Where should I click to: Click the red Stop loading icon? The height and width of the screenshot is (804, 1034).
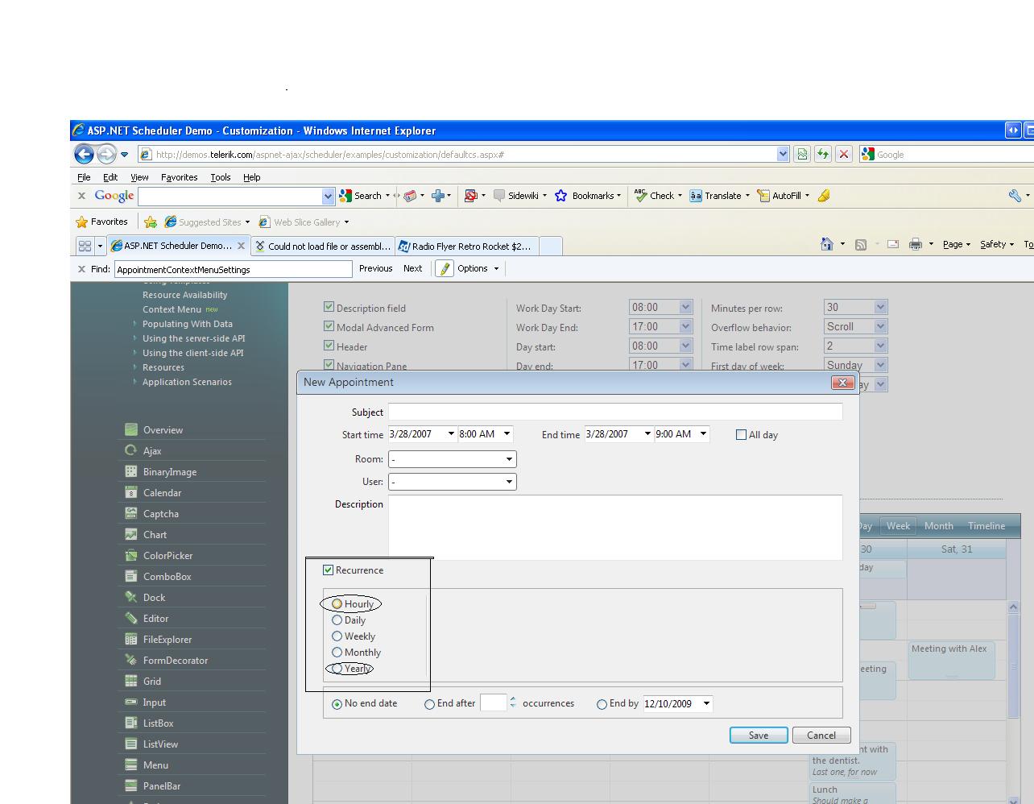[843, 154]
